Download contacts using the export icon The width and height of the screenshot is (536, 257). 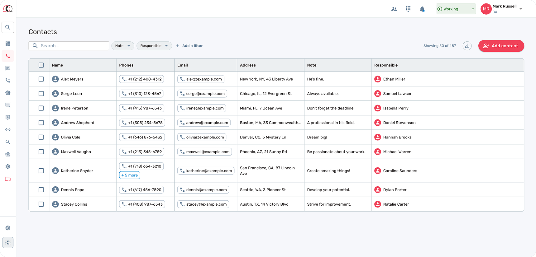(467, 46)
